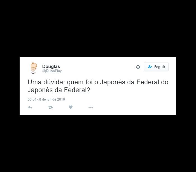Open the more options ellipsis

(x=91, y=107)
